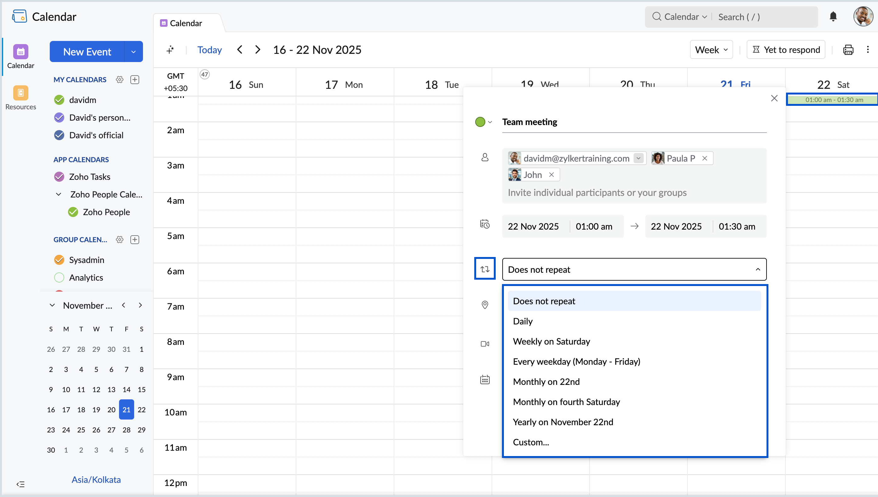
Task: Choose Custom recurrence from the menu
Action: [531, 442]
